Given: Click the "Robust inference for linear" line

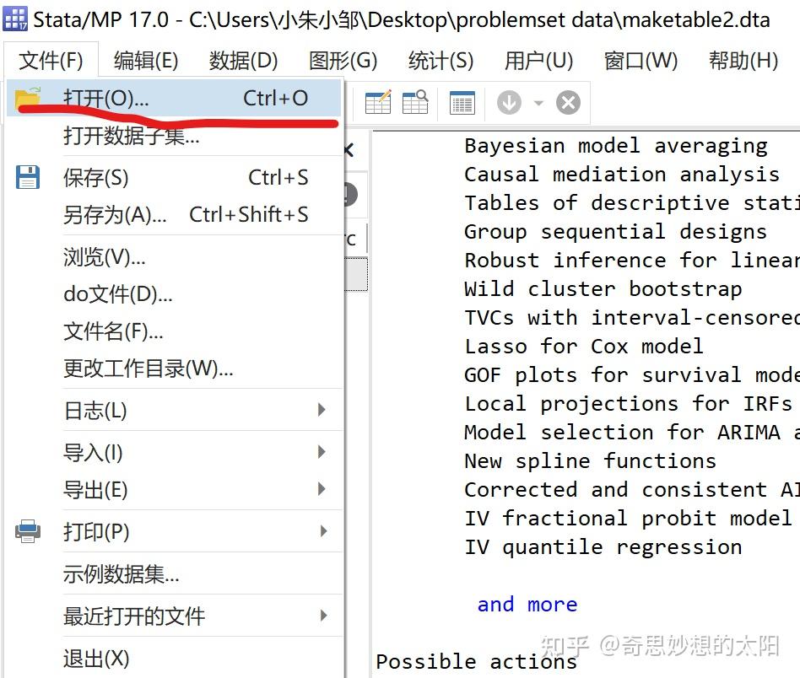Looking at the screenshot, I should 632,260.
